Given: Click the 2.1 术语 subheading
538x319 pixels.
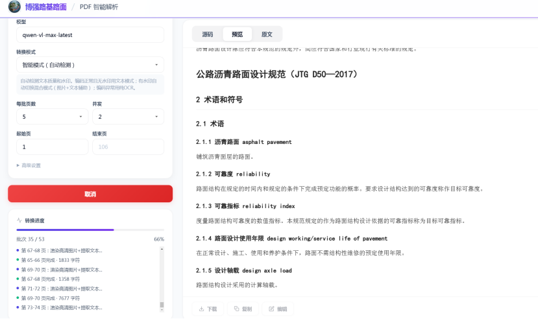Looking at the screenshot, I should pyautogui.click(x=210, y=124).
